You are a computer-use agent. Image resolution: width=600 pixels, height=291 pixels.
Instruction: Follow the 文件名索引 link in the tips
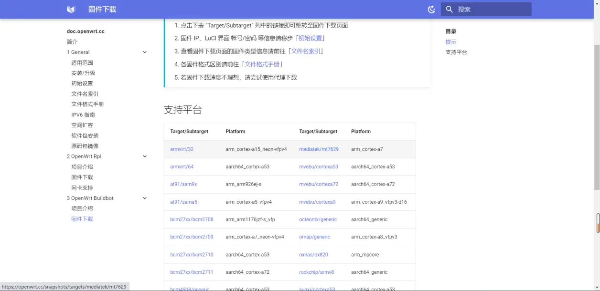[306, 51]
